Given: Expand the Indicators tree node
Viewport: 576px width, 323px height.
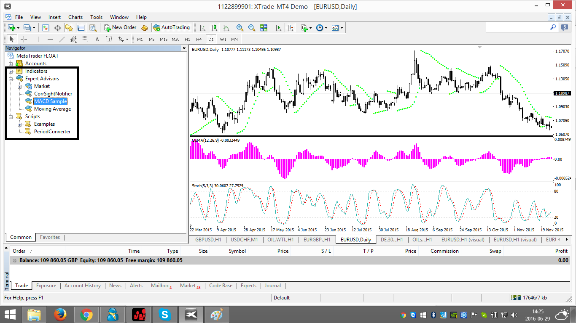Looking at the screenshot, I should pyautogui.click(x=11, y=71).
